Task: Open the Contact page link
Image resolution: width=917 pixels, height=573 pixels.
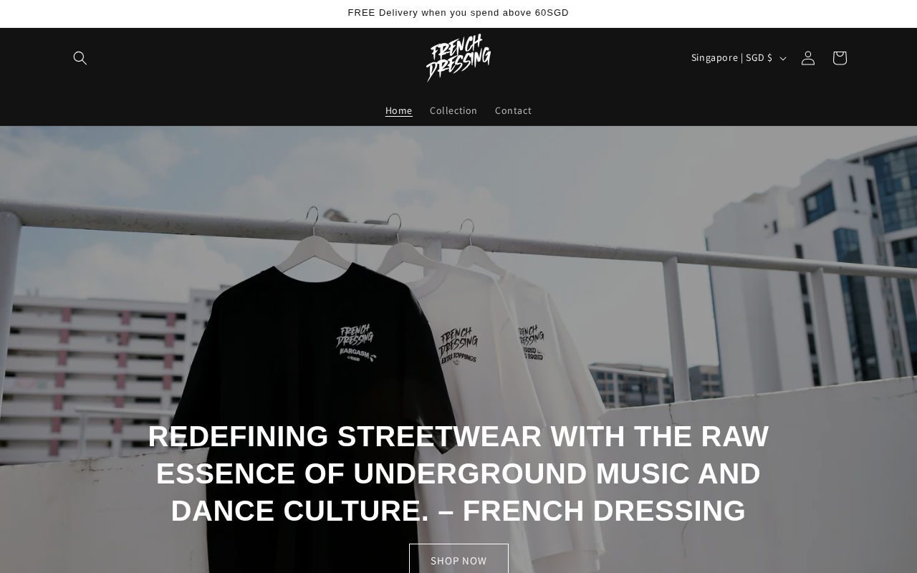Action: click(x=513, y=110)
